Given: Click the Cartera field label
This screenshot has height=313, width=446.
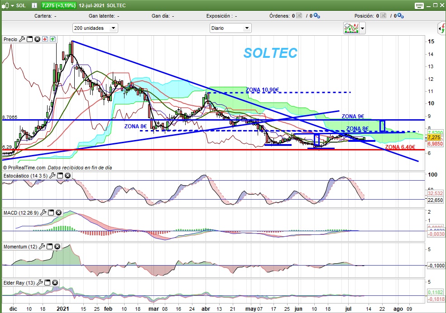Looking at the screenshot, I should 43,16.
